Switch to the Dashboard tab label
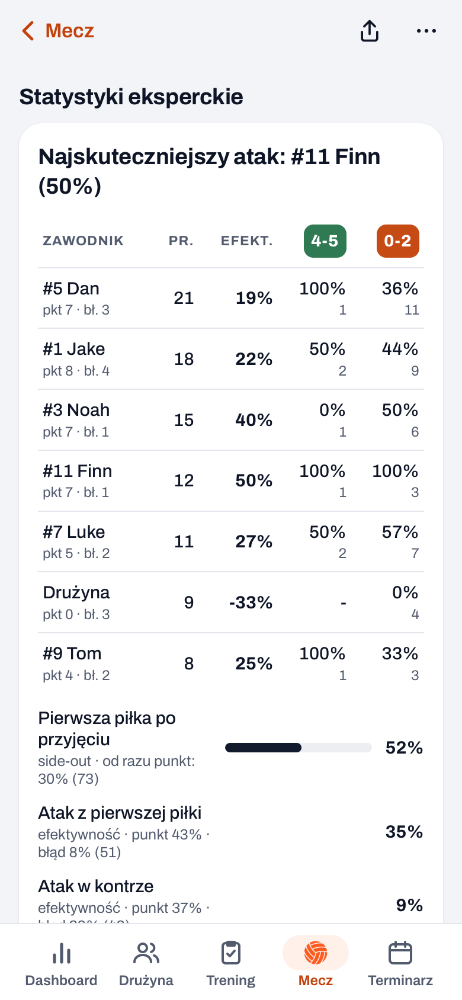Image resolution: width=462 pixels, height=1000 pixels. 62,980
